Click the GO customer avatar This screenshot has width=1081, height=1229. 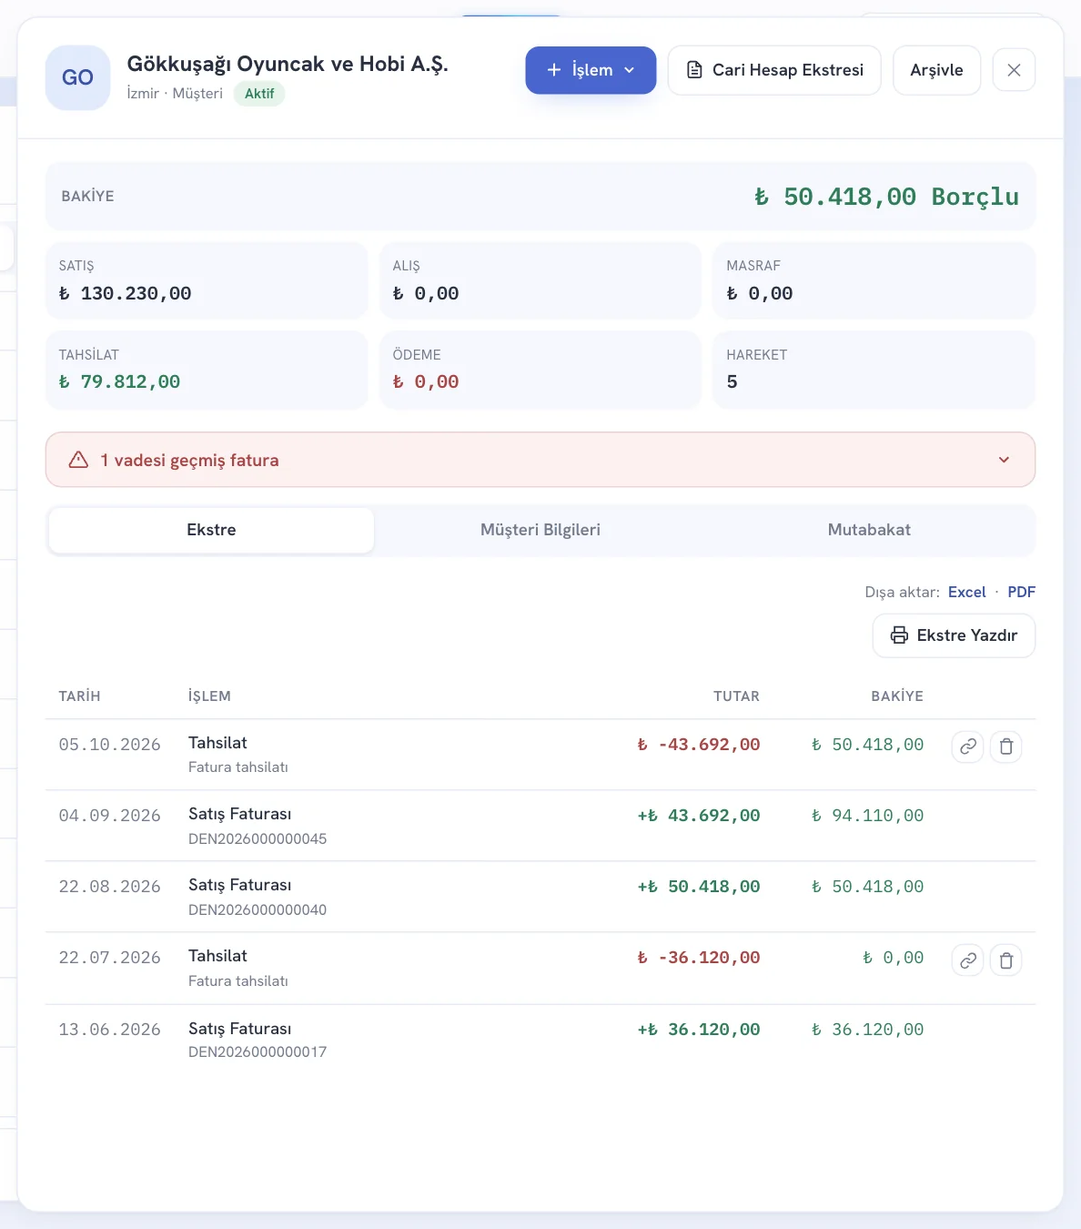tap(78, 78)
